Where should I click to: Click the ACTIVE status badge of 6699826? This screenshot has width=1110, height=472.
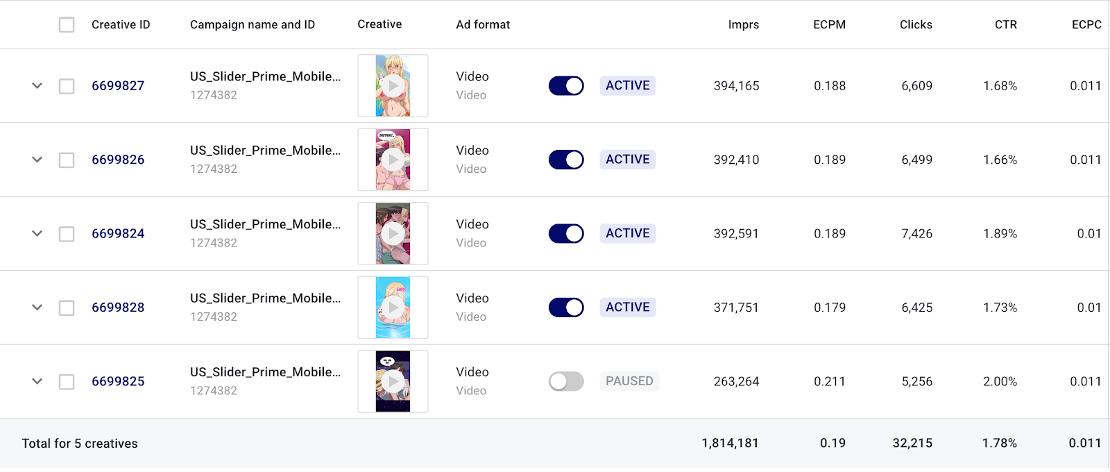[x=628, y=160]
